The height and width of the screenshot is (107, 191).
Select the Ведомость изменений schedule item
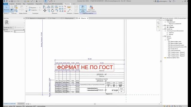coord(175,24)
